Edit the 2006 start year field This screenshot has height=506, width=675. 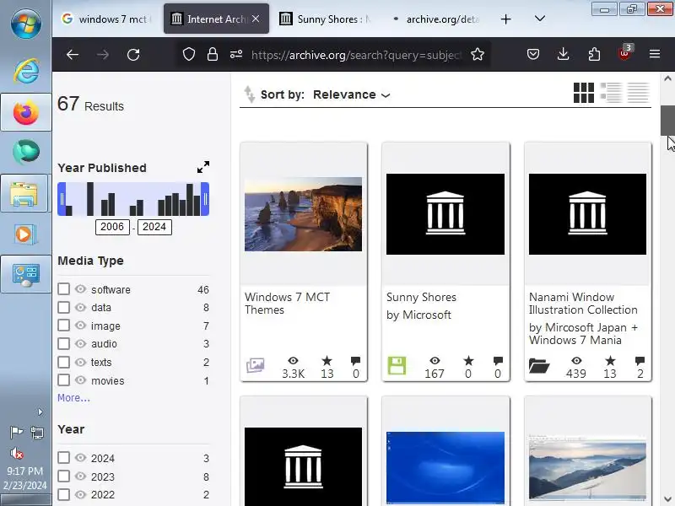pyautogui.click(x=112, y=227)
